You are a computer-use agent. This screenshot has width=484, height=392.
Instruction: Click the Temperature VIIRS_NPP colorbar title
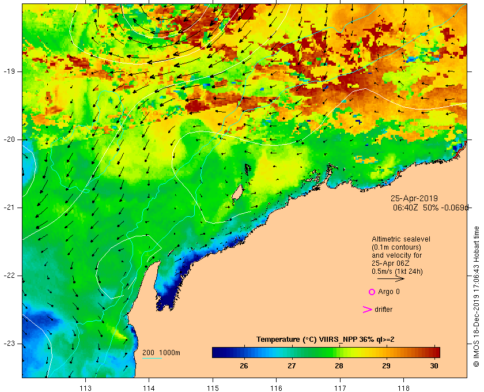(x=326, y=340)
